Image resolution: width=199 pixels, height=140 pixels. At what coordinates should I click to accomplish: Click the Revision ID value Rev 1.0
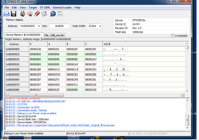coord(137,28)
